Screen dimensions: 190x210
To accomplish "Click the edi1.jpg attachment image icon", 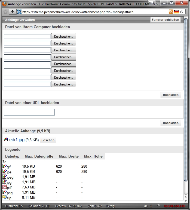I will [6, 139].
